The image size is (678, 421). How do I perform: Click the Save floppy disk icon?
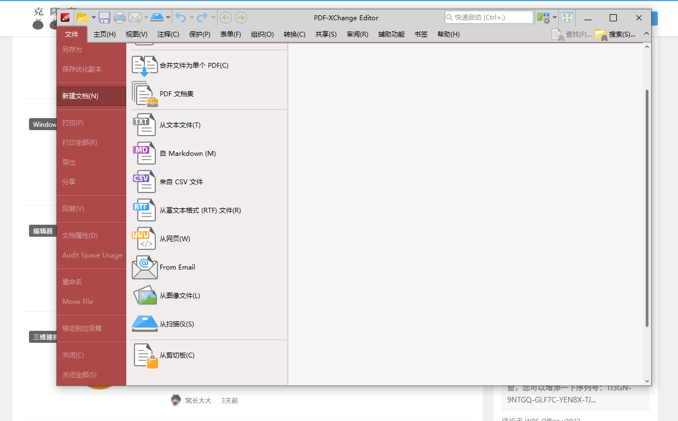(104, 17)
